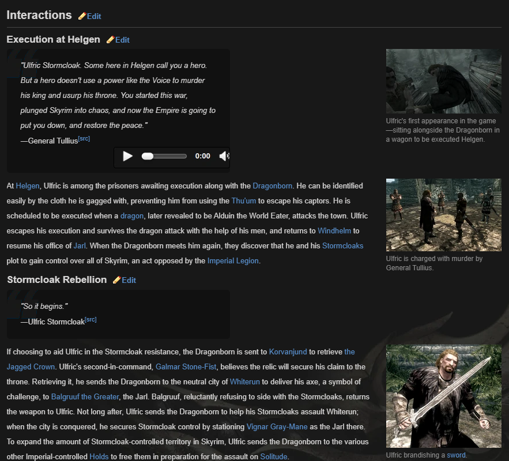The width and height of the screenshot is (509, 461).
Task: Follow the Thu'um link
Action: tap(243, 201)
